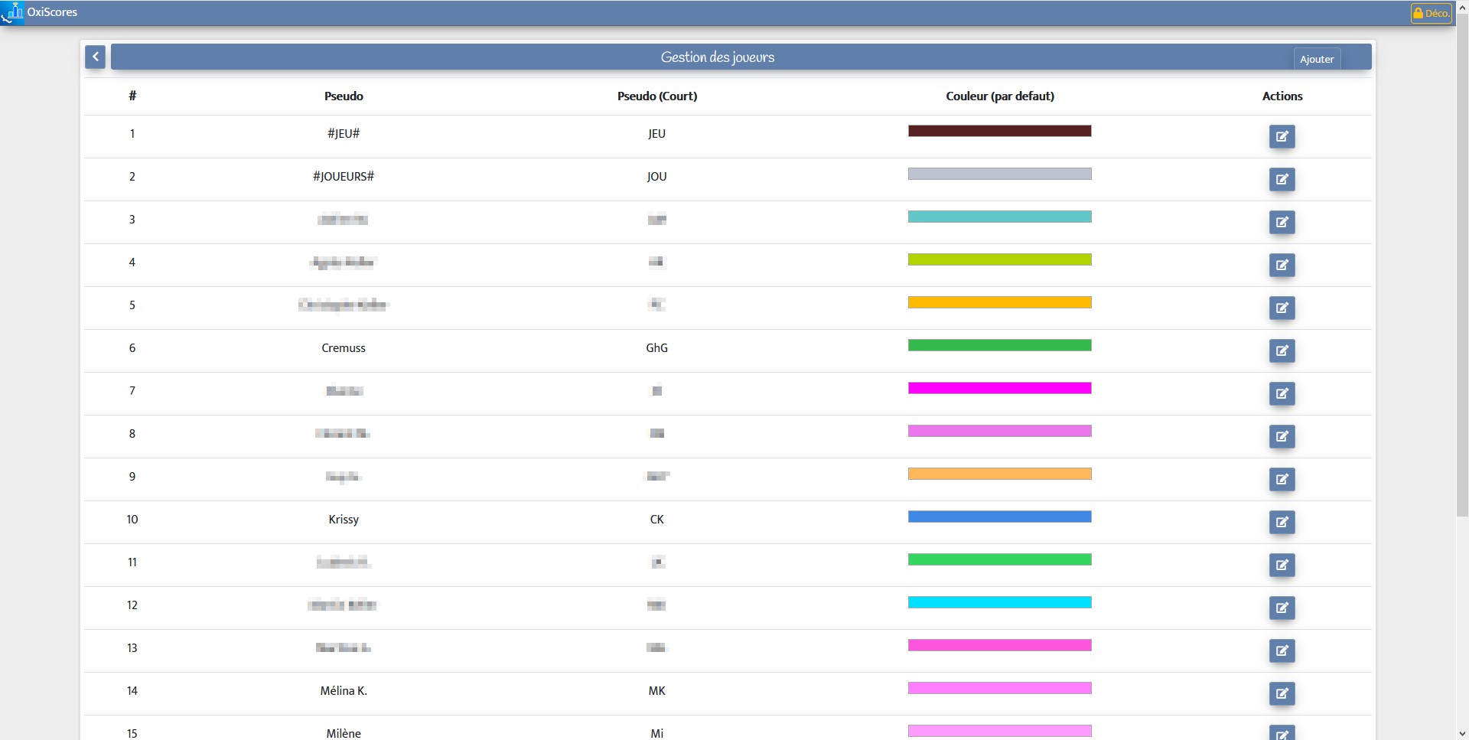Click the page scrollbar down arrow
The height and width of the screenshot is (740, 1469).
1462,734
